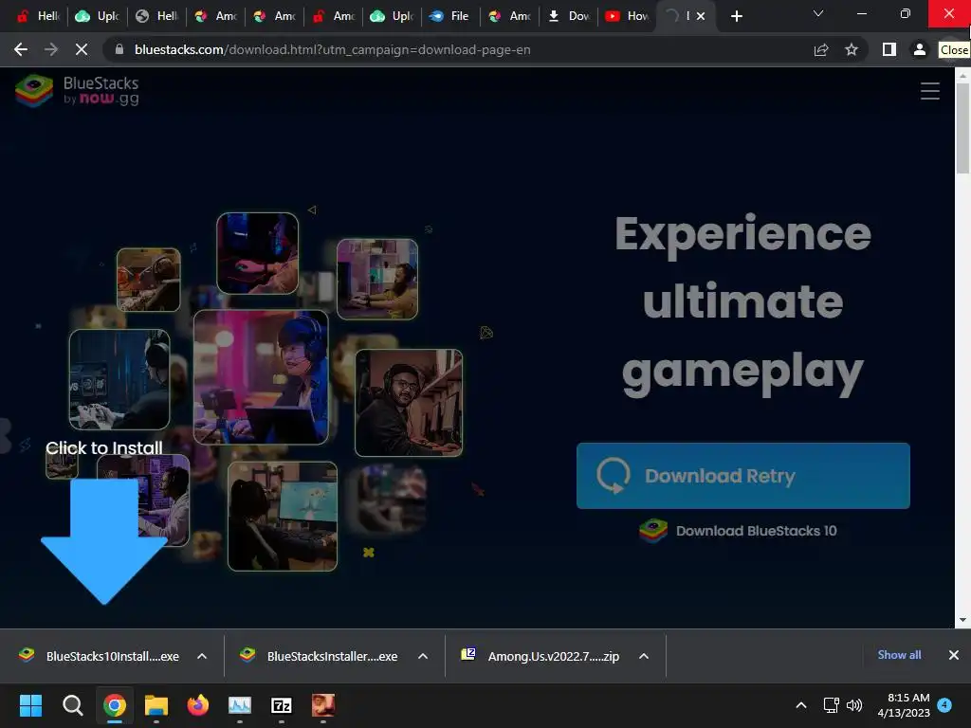Click the page vertical scrollbar thumb

click(962, 128)
